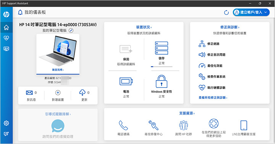Open feedback icon at sidebar bottom
Viewport: 275px width, 144px height.
point(6,134)
